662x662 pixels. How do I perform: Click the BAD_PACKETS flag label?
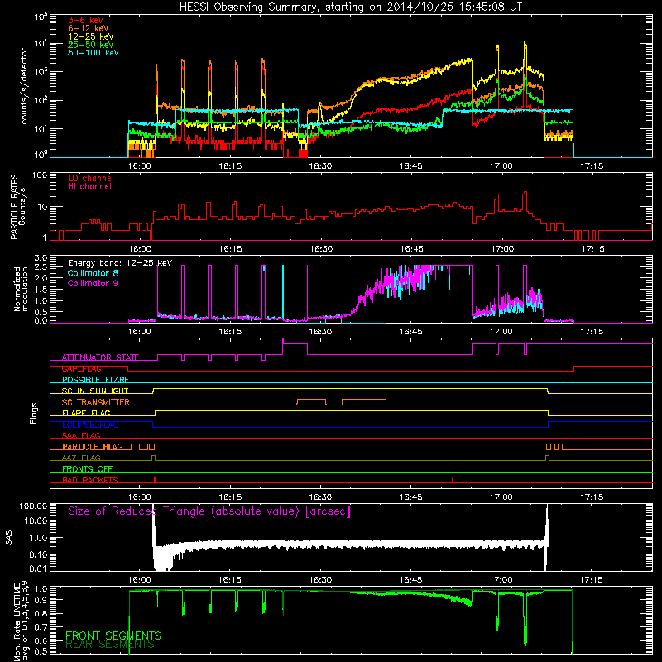point(90,480)
